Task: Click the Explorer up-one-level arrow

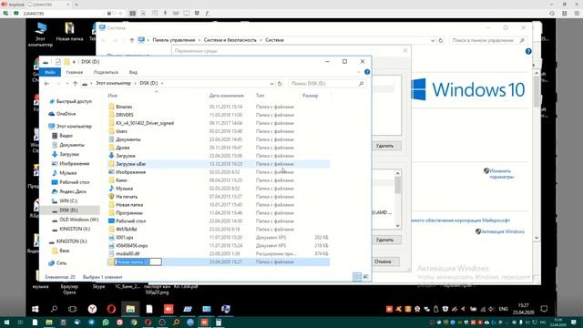Action: click(x=75, y=84)
